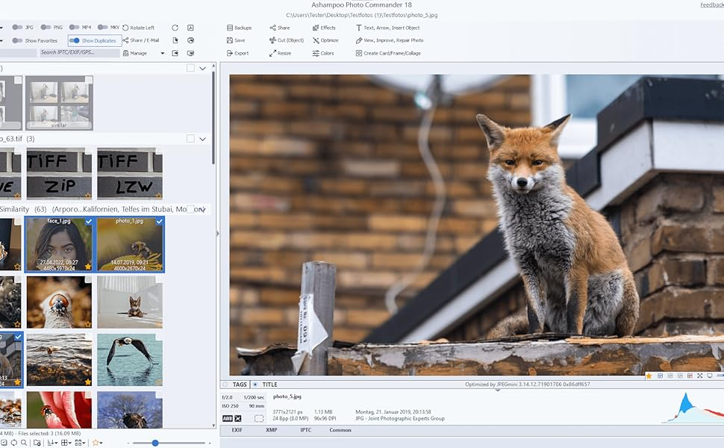Image resolution: width=724 pixels, height=448 pixels.
Task: Enable the Show Favorites toggle
Action: coord(17,40)
